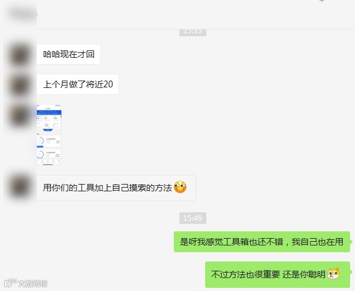
Task: Select the 用你们的工具加上自己摸索的方法 message
Action: pyautogui.click(x=116, y=188)
